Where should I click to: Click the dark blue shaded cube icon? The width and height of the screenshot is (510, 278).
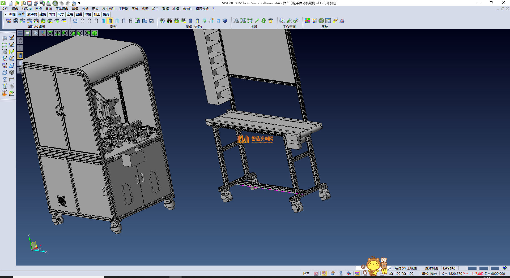pos(225,21)
